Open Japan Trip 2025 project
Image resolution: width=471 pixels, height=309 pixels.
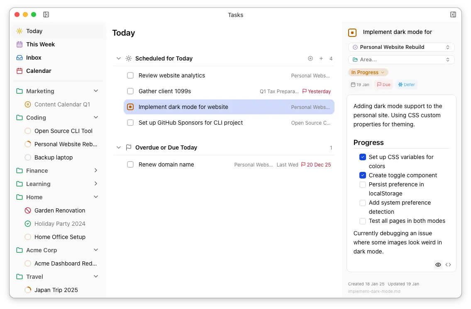click(56, 290)
